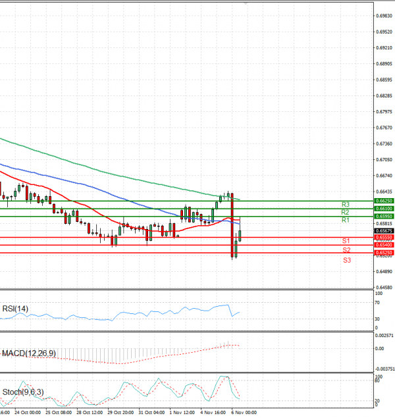Click the S1 support label
This screenshot has height=418, width=395.
click(346, 241)
